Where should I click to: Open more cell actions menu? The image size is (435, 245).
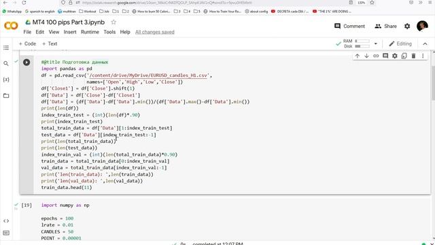click(423, 56)
